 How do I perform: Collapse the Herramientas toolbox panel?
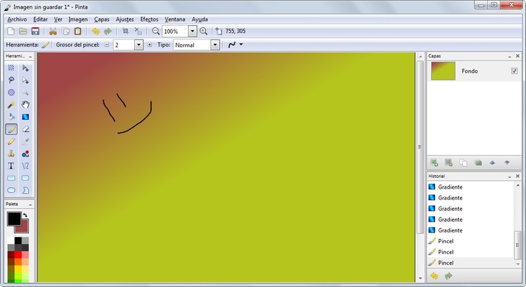pyautogui.click(x=30, y=57)
